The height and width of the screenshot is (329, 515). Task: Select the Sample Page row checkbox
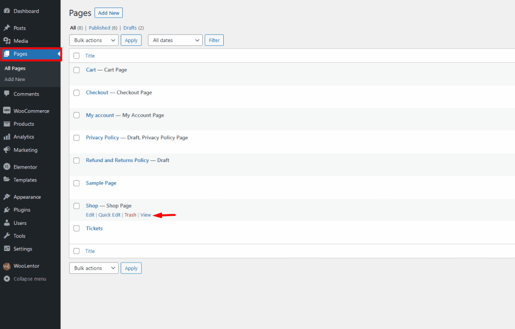click(76, 183)
